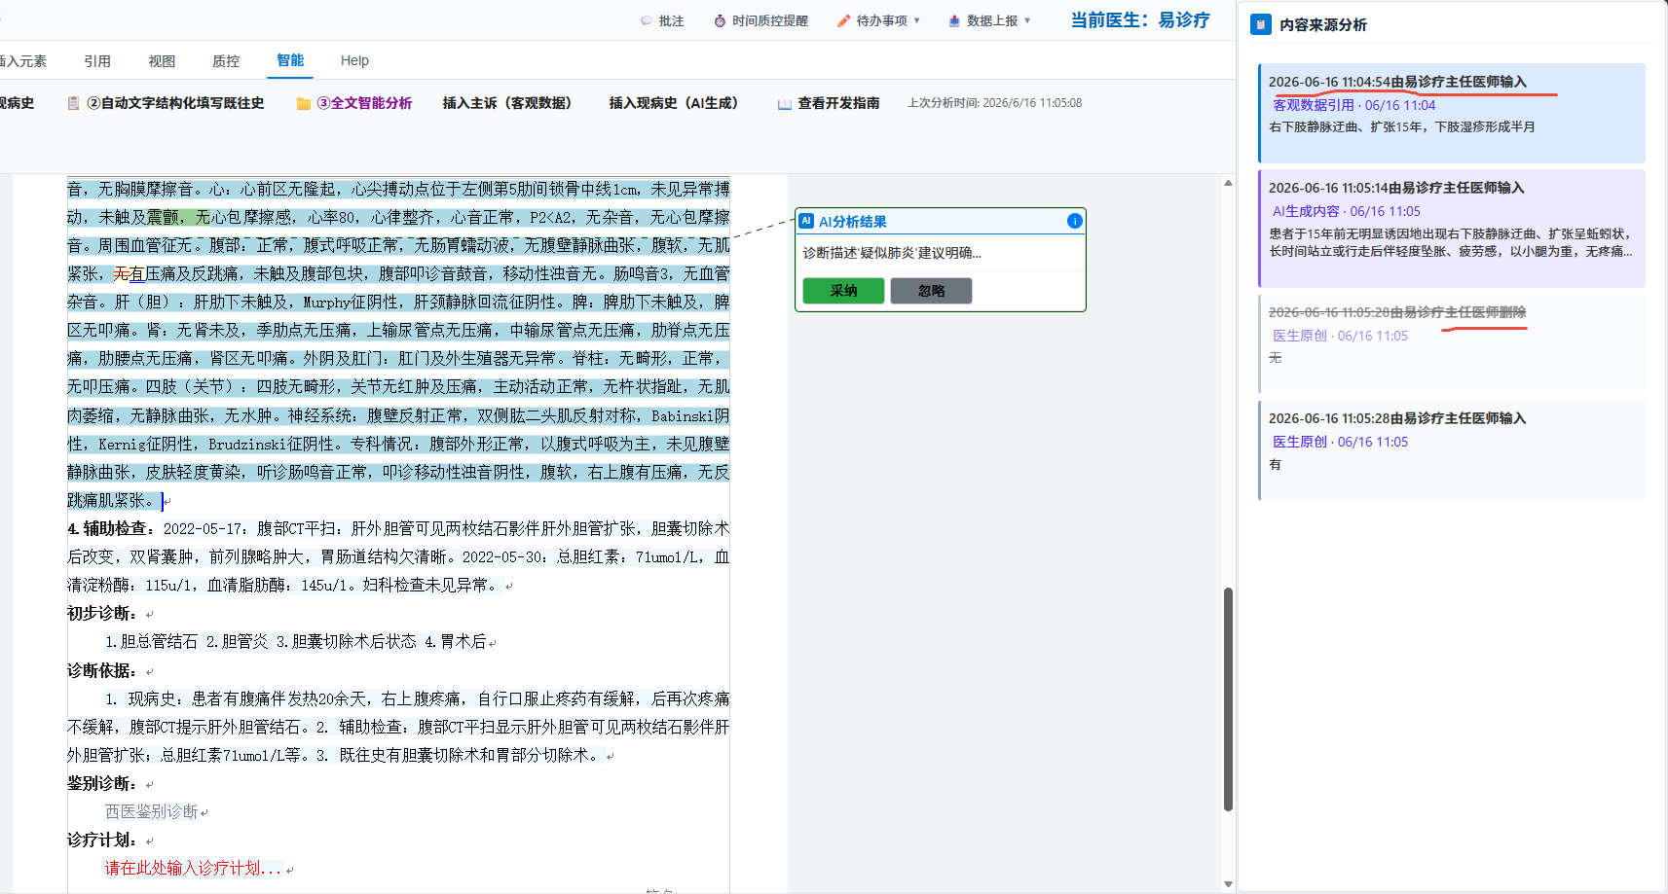Click the 待办事项 pencil icon
This screenshot has height=894, width=1668.
tap(844, 20)
